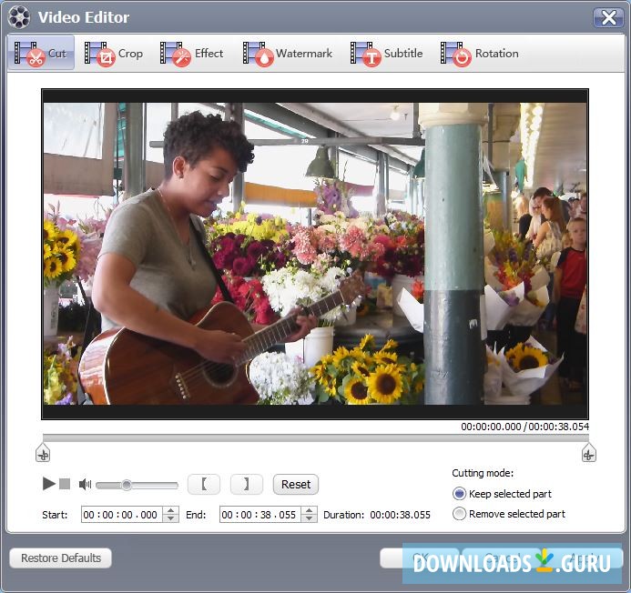
Task: Switch to the Crop tab
Action: pos(114,54)
